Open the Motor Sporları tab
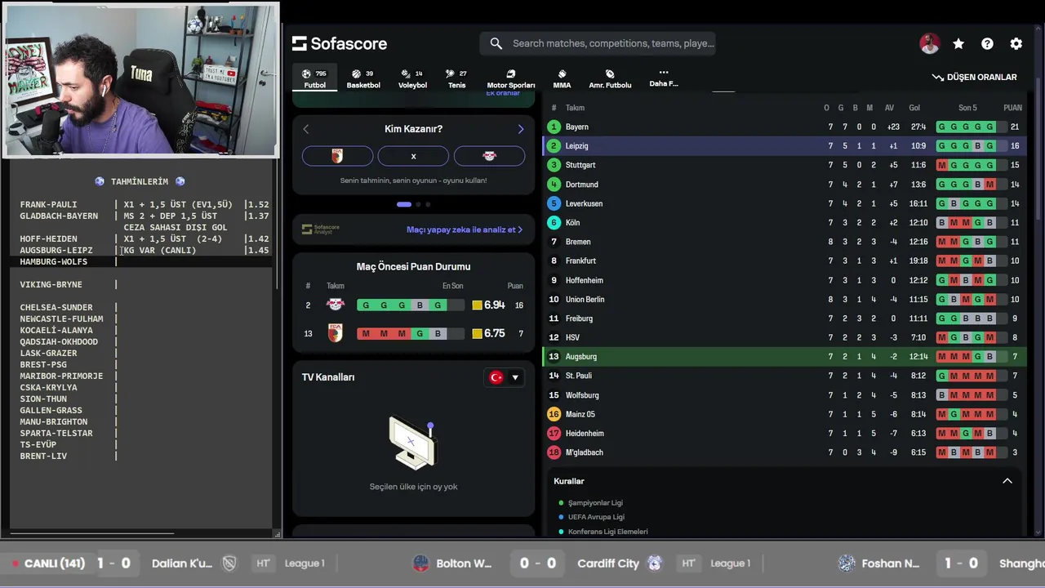This screenshot has width=1045, height=588. click(x=511, y=78)
